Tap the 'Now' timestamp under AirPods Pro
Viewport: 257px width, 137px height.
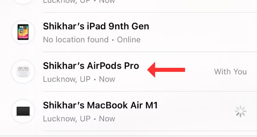pyautogui.click(x=107, y=79)
